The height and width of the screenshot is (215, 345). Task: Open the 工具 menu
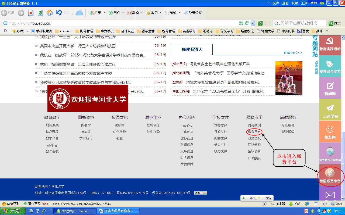[304, 3]
